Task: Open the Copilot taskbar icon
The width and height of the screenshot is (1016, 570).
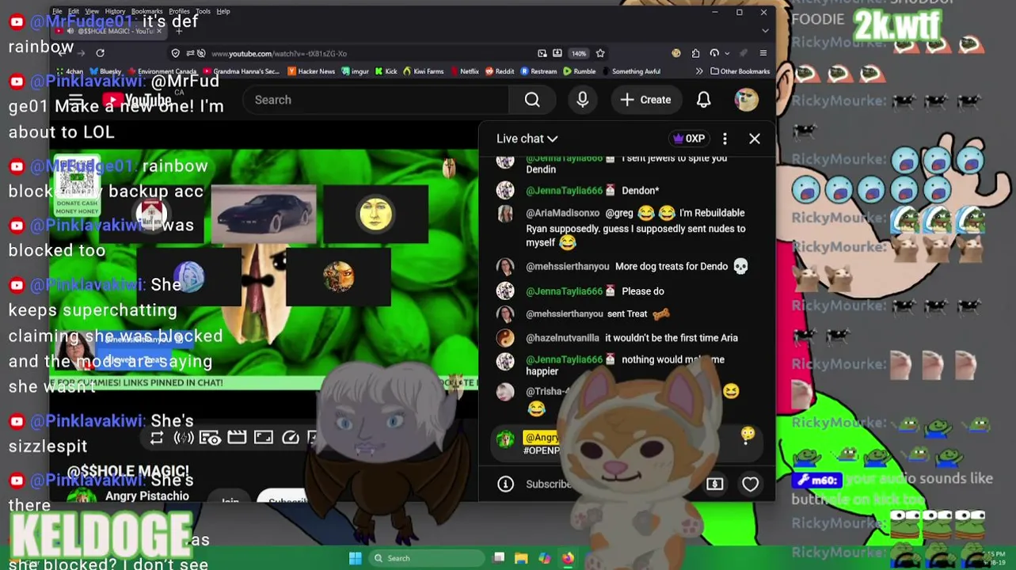Action: point(545,558)
